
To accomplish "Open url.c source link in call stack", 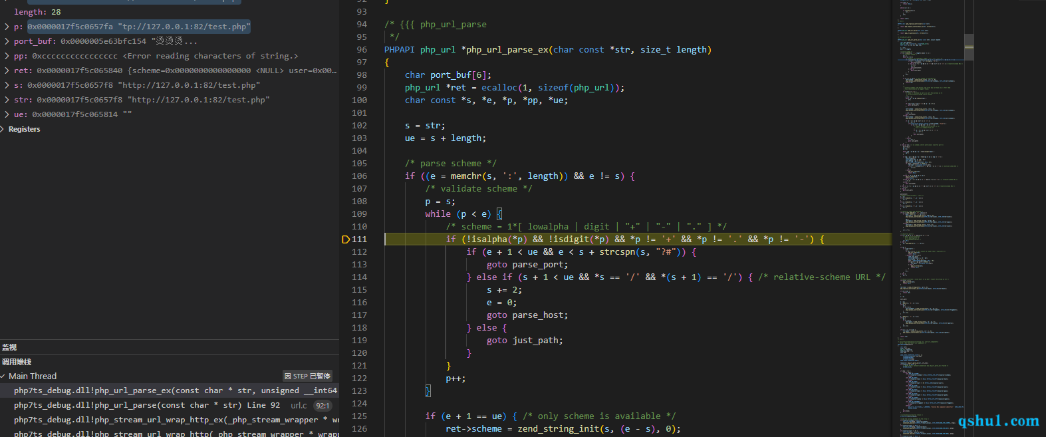I will (299, 405).
